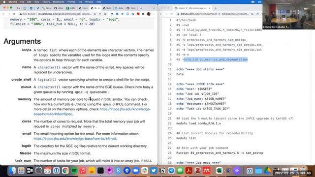Open the File menu
The height and width of the screenshot is (177, 315).
tap(22, 2)
